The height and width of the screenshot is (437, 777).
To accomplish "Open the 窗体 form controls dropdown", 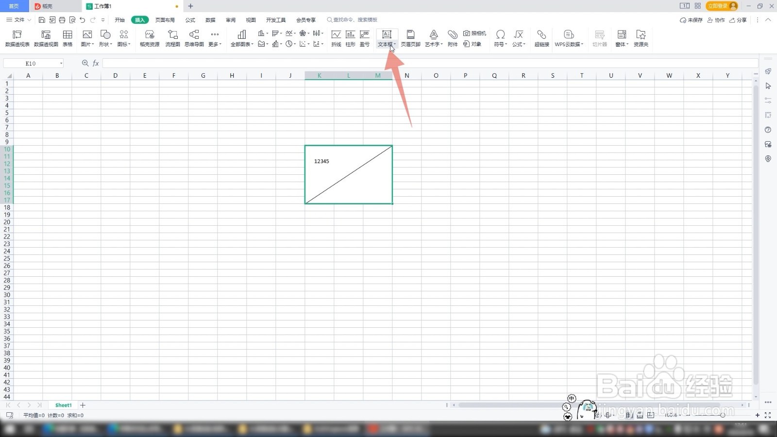I will click(x=622, y=38).
